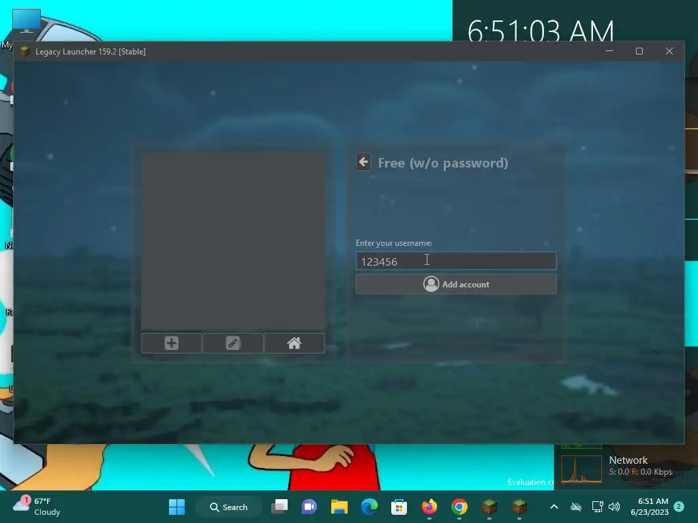Open the weather widget showing 67°F Cloudy
698x523 pixels.
click(x=37, y=507)
